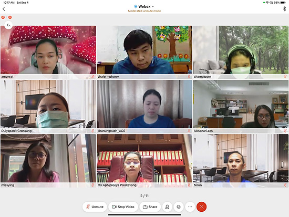Click the second red indicator icon
This screenshot has height=217, width=289.
click(x=10, y=17)
